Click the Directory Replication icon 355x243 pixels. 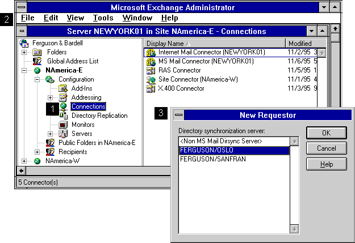(x=64, y=116)
